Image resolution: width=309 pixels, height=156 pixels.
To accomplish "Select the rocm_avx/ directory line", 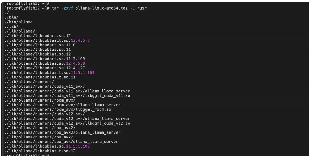I will click(x=40, y=100).
